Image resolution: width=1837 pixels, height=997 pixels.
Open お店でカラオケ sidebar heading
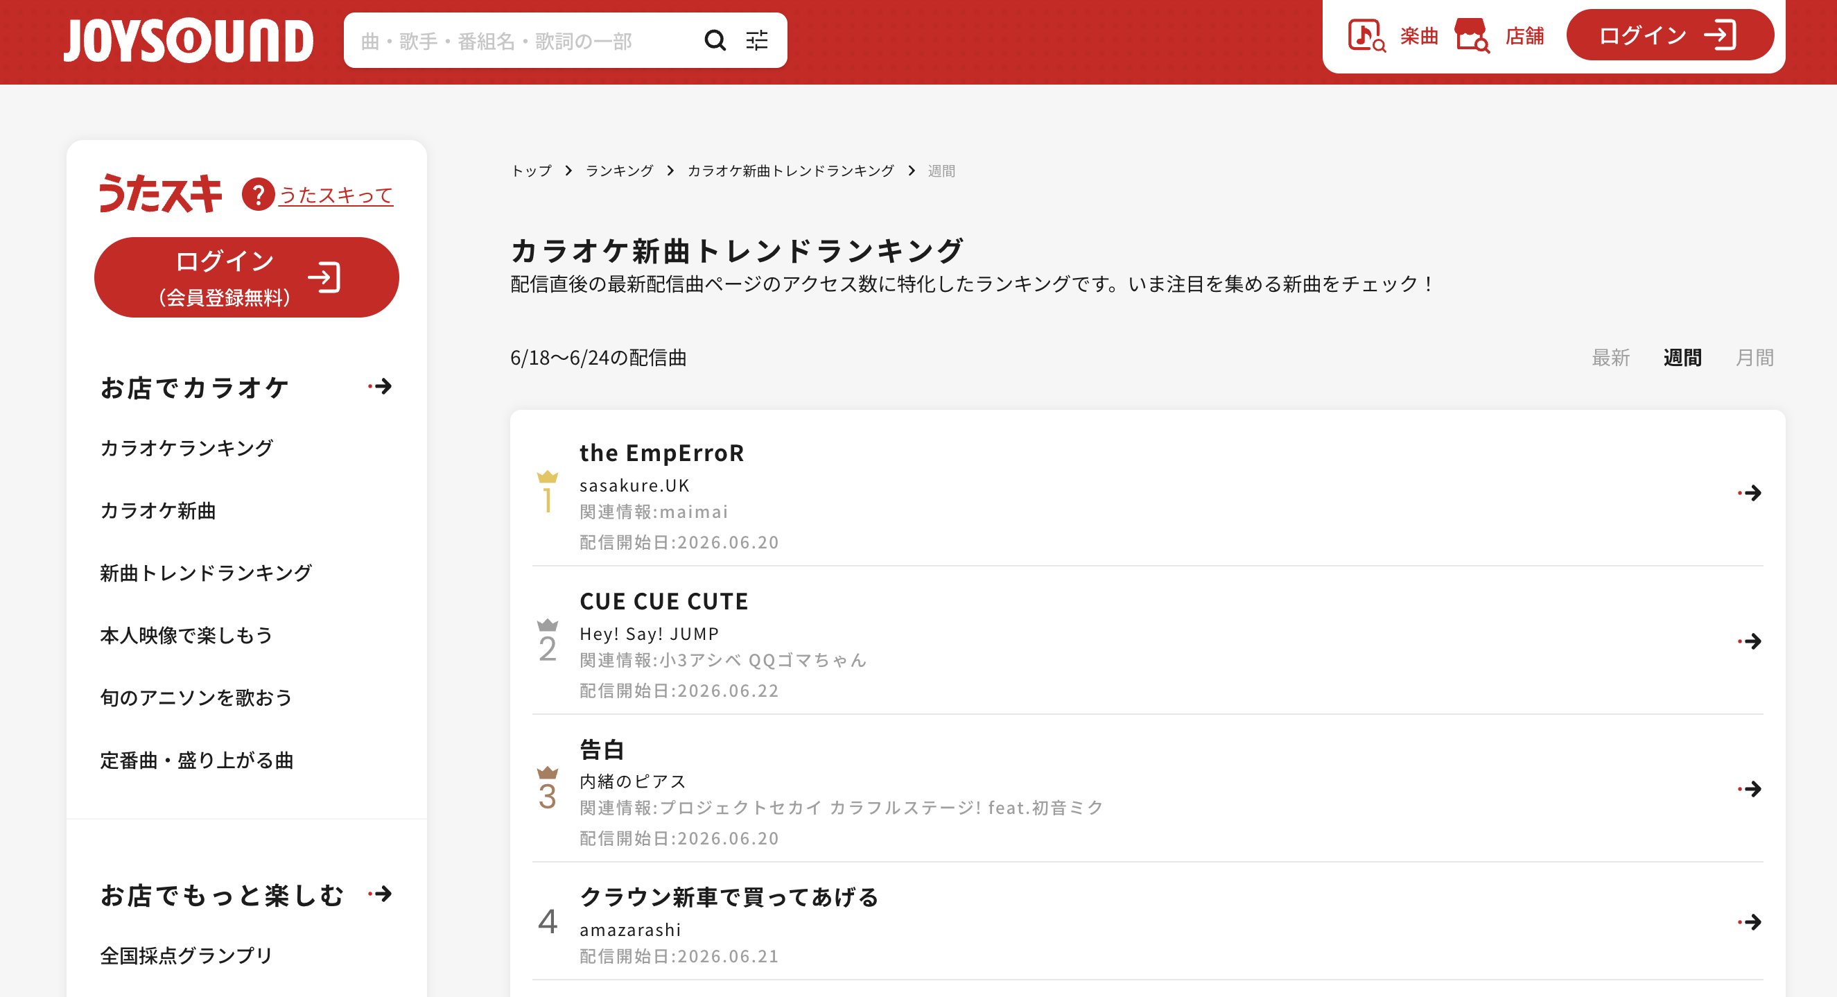coord(195,388)
